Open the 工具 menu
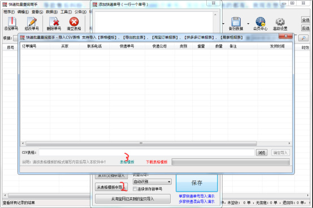 click(66, 12)
